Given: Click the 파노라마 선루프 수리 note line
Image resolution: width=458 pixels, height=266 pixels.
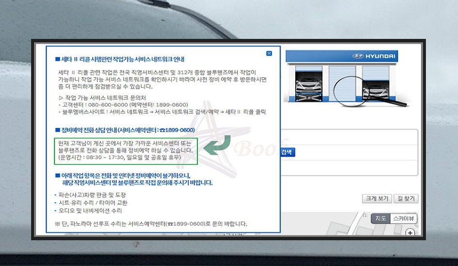Looking at the screenshot, I should pyautogui.click(x=151, y=224).
